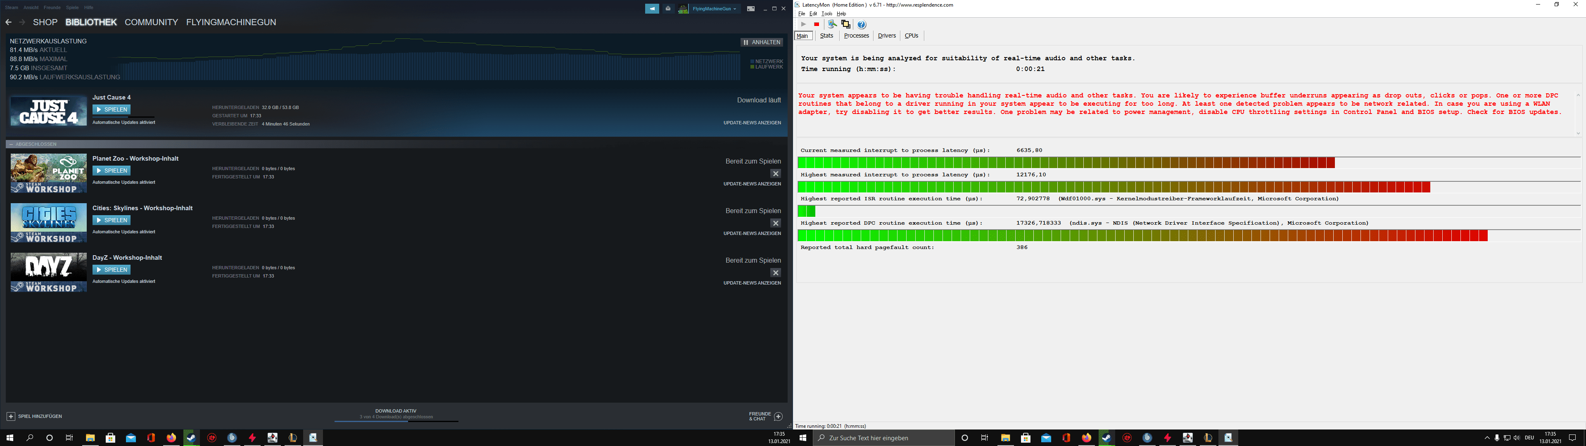This screenshot has height=446, width=1586.
Task: Stop monitoring with the red stop icon
Action: point(817,25)
